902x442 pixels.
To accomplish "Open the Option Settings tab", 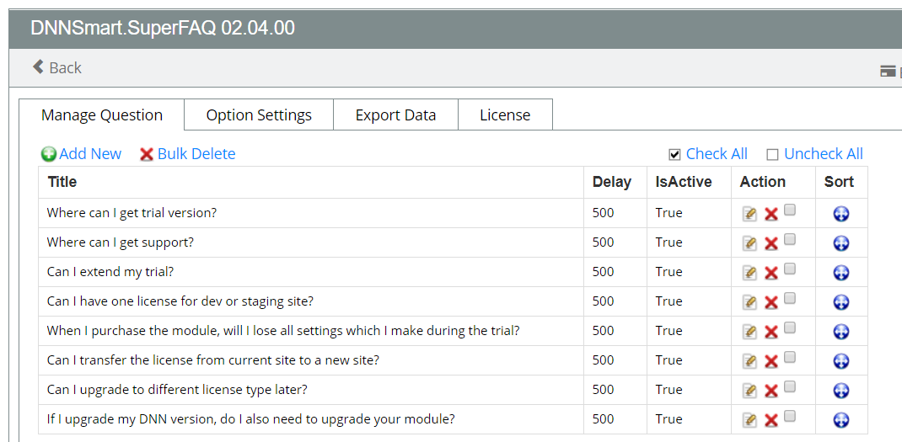I will [x=259, y=115].
